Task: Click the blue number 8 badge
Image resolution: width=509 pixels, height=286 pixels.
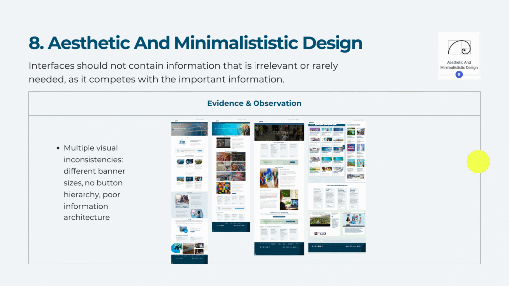Action: (x=459, y=75)
